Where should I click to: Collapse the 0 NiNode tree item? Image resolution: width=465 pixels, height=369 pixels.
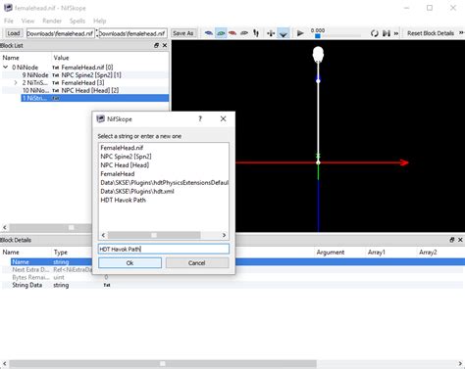click(6, 68)
